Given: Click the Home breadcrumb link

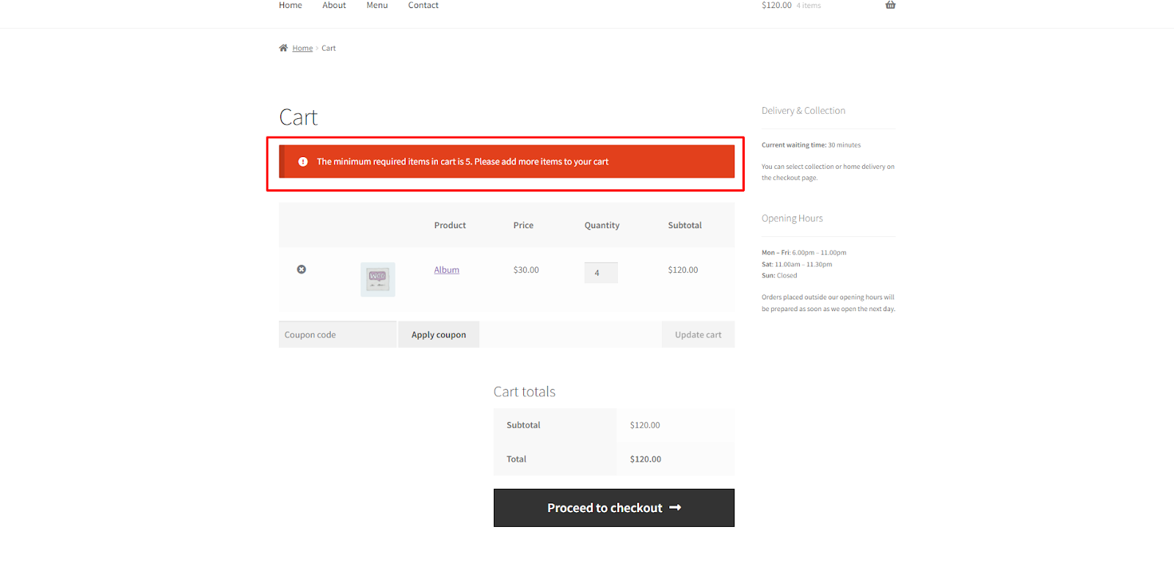Looking at the screenshot, I should [x=302, y=48].
